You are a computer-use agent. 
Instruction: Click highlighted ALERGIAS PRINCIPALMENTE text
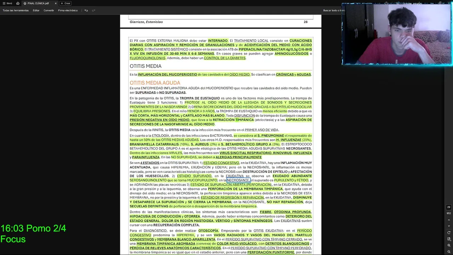239,157
